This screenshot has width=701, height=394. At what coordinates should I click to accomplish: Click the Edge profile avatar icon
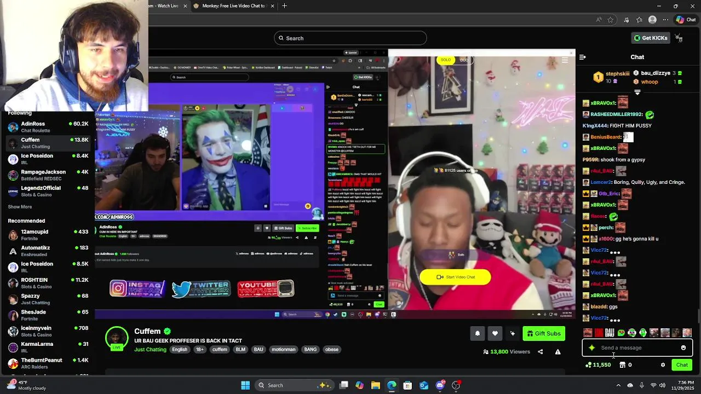652,20
